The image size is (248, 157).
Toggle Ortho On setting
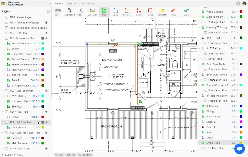tap(71, 155)
